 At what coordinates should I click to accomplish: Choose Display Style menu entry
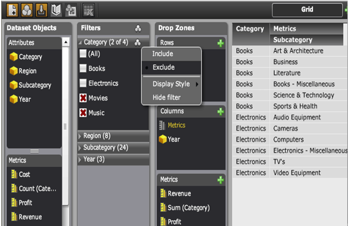point(172,84)
